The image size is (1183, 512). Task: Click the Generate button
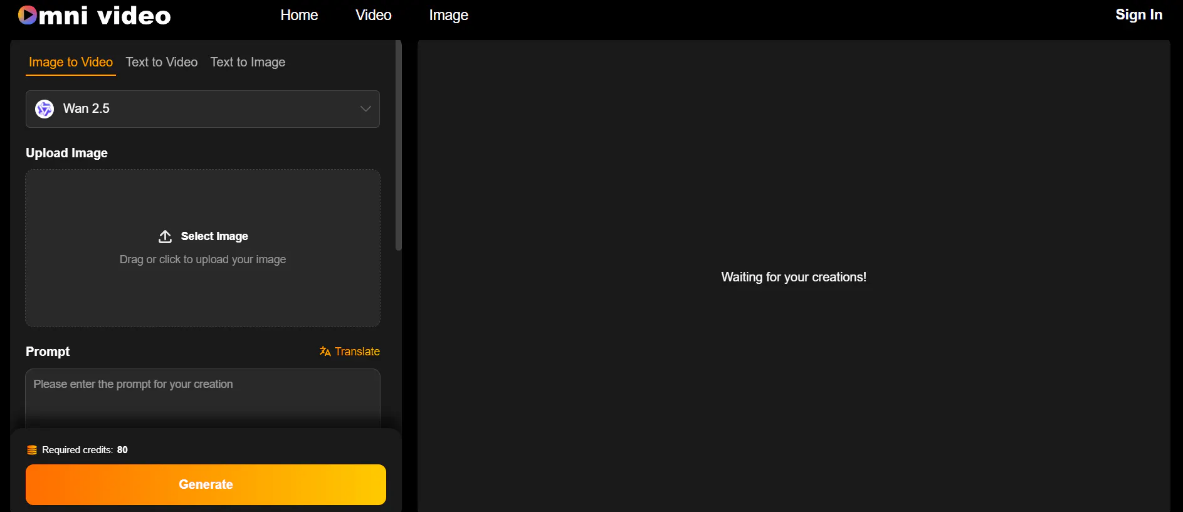[206, 484]
